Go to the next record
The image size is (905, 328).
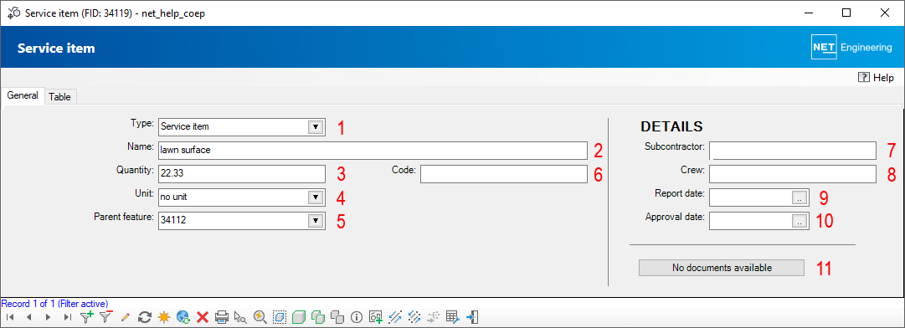(x=48, y=316)
